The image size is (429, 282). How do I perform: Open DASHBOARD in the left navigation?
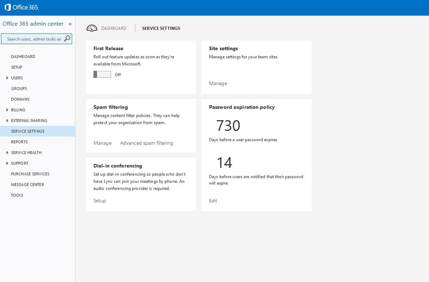[23, 57]
